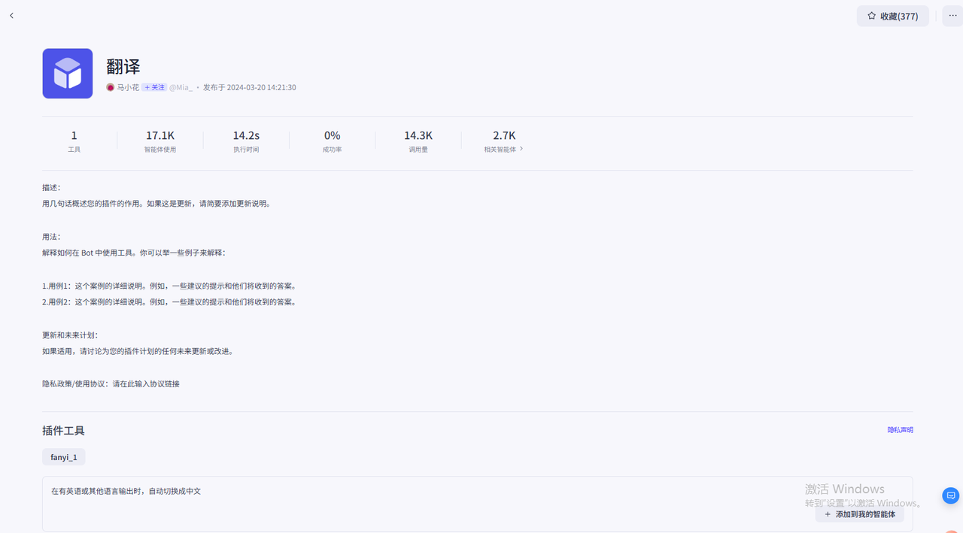Select the fanyi_1 tool tab
Viewport: 963px width, 533px height.
point(64,457)
